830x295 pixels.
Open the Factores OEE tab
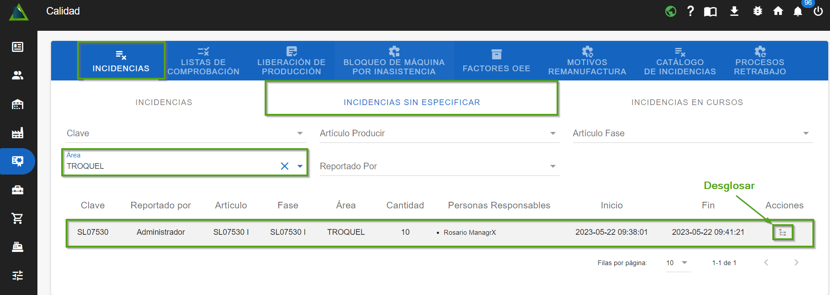coord(496,62)
